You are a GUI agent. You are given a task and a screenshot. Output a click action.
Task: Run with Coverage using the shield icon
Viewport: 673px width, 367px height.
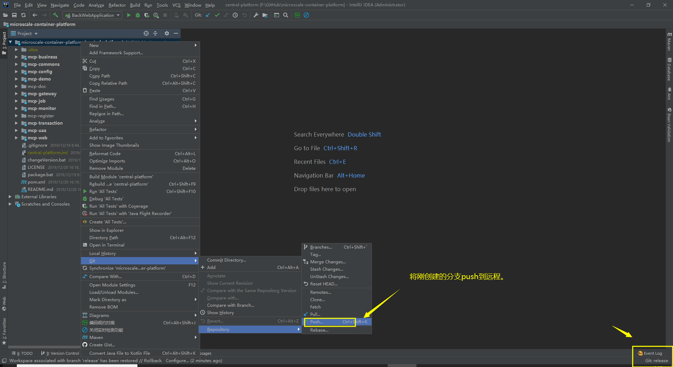pos(147,15)
